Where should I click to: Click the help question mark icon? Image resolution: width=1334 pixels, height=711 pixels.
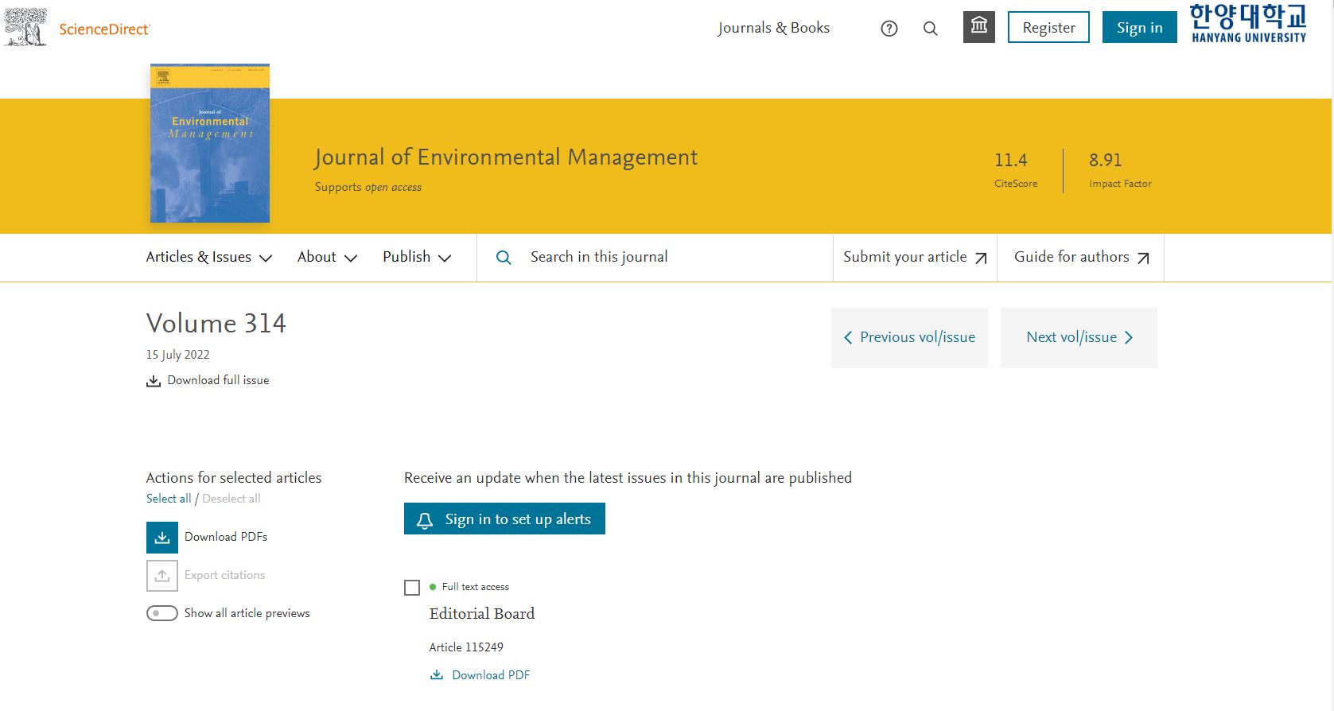point(889,29)
